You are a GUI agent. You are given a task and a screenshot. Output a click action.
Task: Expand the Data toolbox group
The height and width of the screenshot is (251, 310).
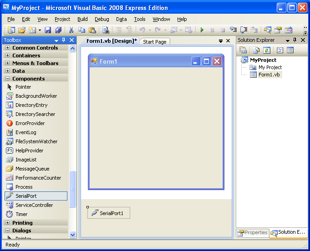pos(8,70)
